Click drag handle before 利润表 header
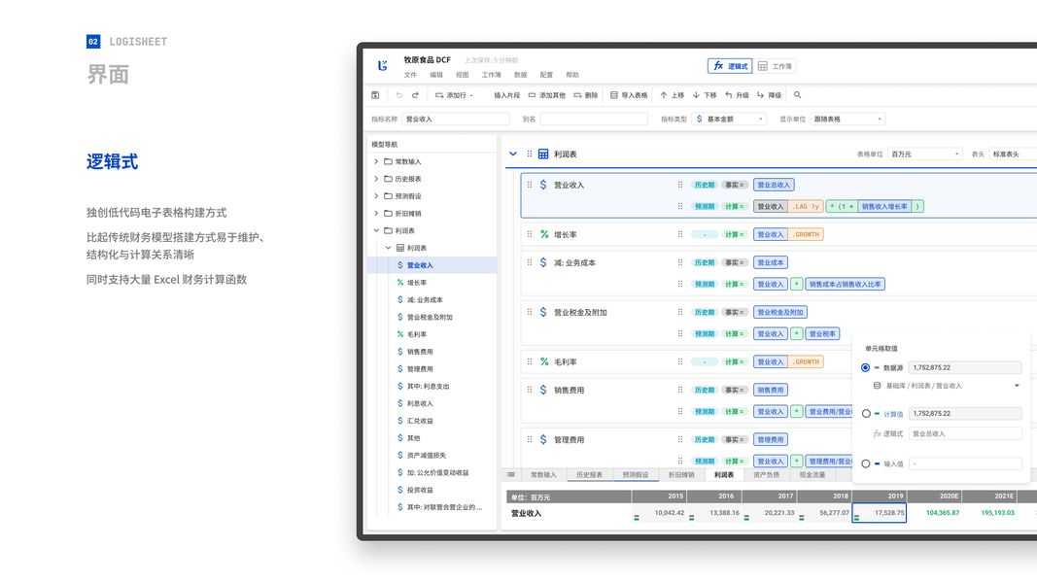The width and height of the screenshot is (1037, 583). point(530,154)
